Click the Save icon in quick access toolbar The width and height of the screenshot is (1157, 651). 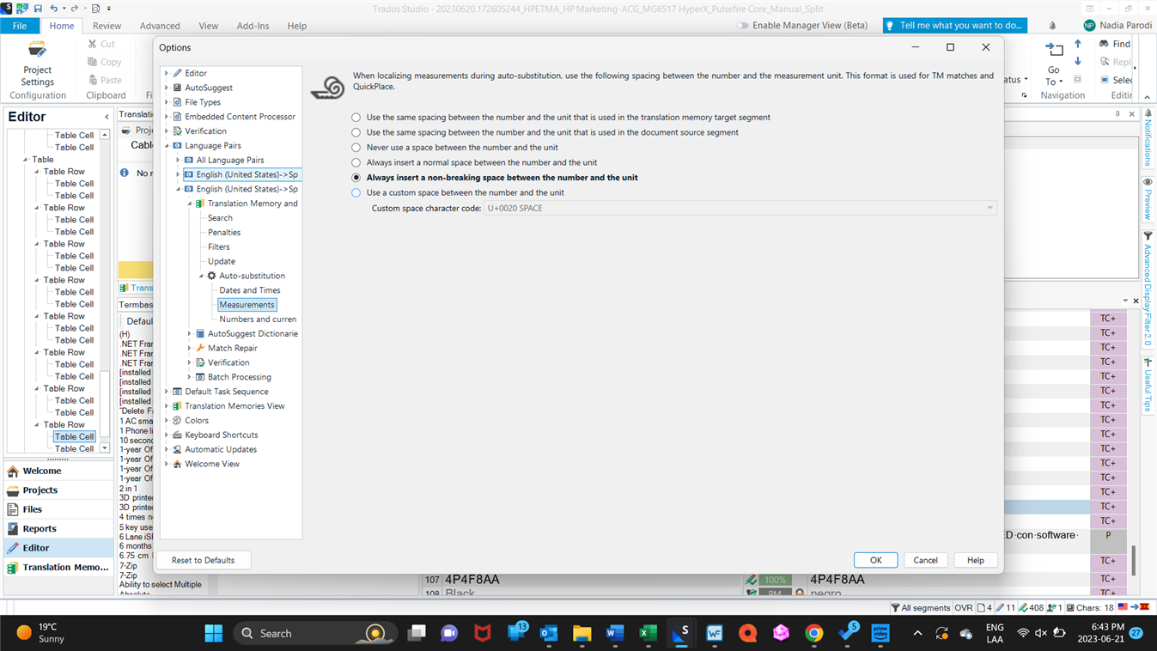(38, 9)
